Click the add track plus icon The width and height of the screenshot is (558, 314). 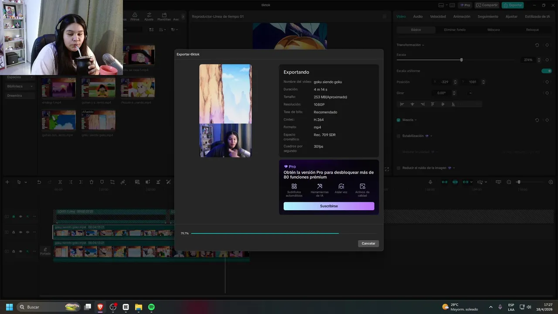point(7,182)
